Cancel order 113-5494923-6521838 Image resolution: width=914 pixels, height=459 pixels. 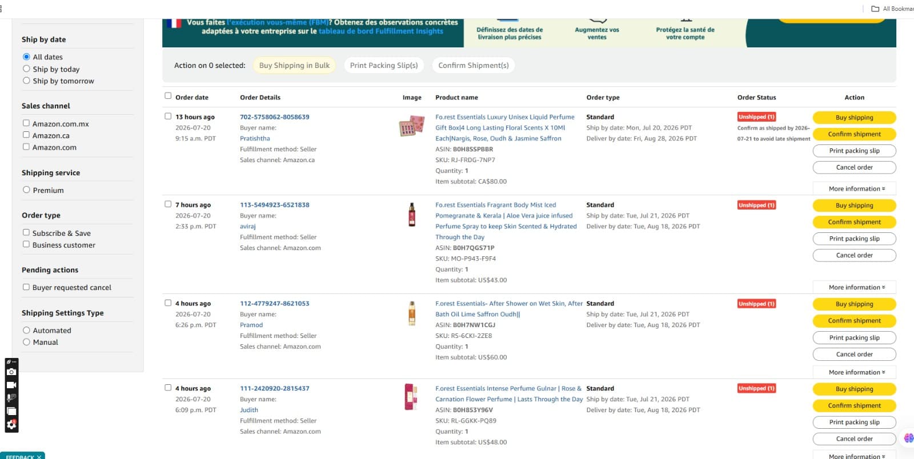855,255
